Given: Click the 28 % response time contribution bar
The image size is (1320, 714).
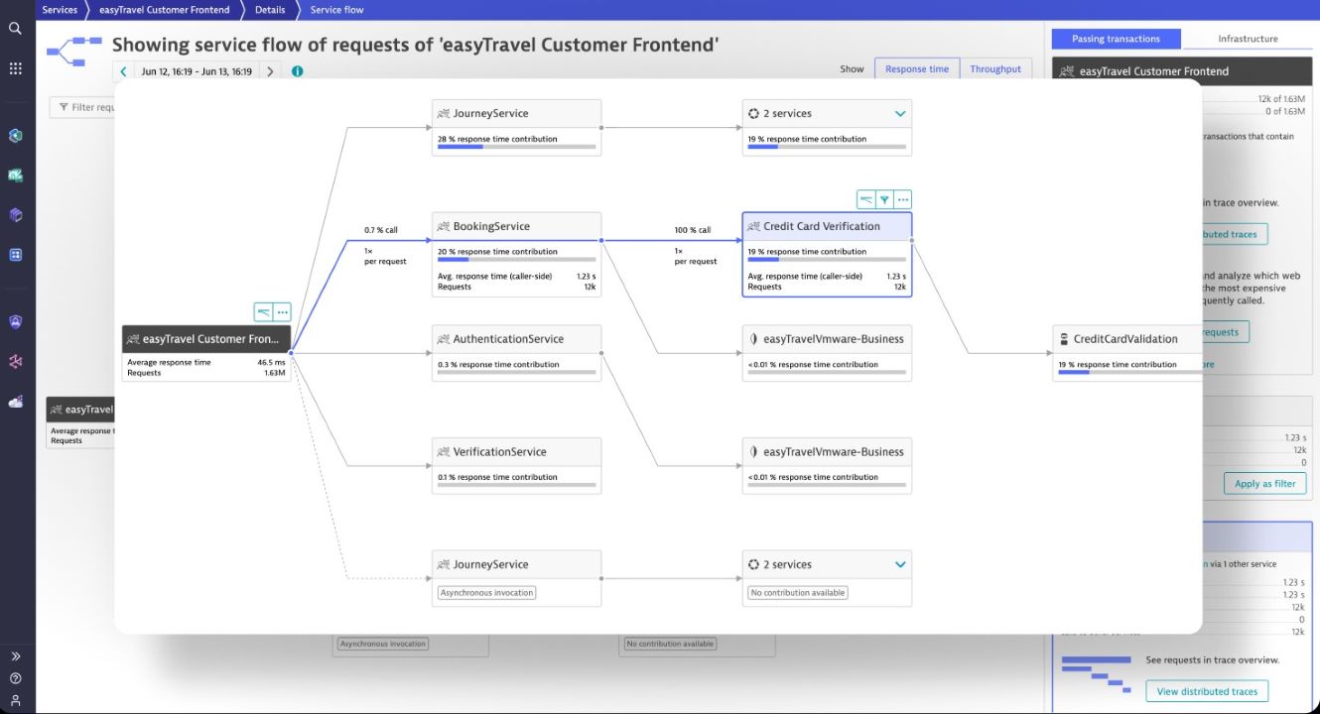Looking at the screenshot, I should coord(517,147).
